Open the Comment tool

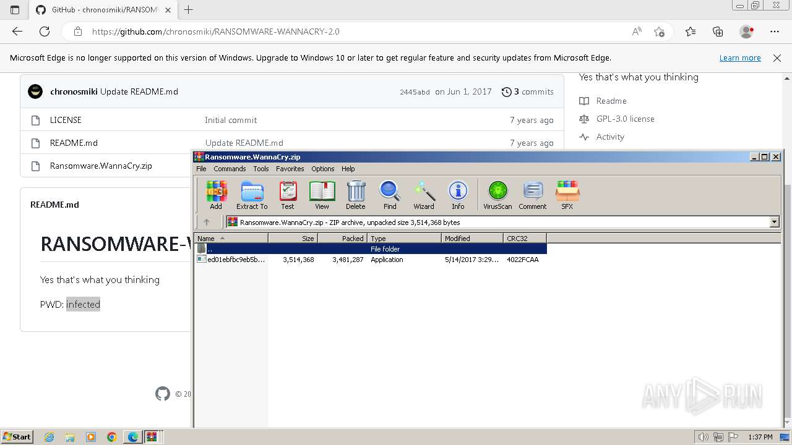(533, 195)
